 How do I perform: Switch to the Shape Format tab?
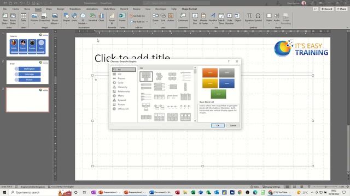[x=189, y=9]
